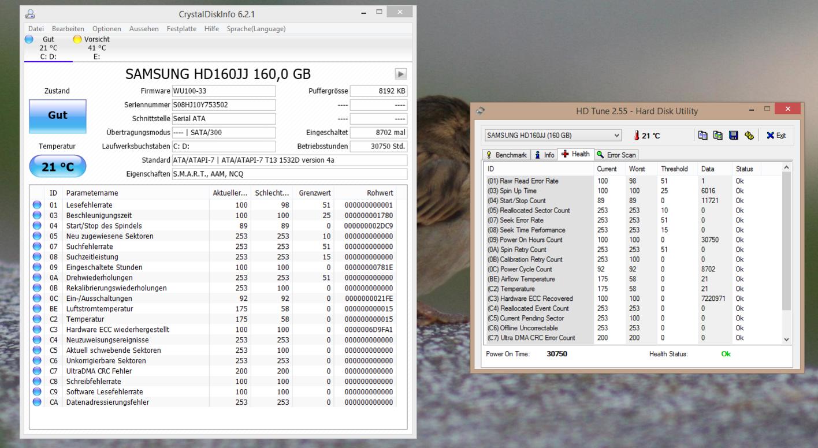Click the Grenzwert column header
This screenshot has width=818, height=448.
313,193
